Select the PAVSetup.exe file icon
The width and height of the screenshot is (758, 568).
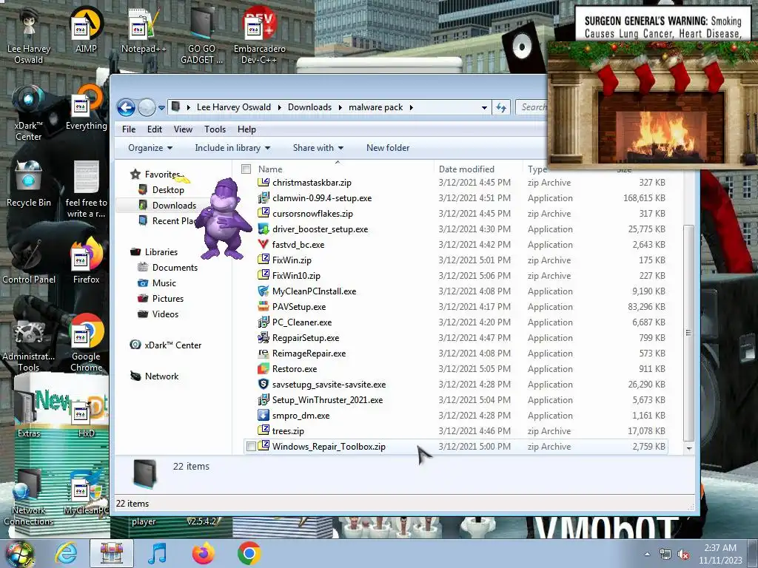[263, 307]
